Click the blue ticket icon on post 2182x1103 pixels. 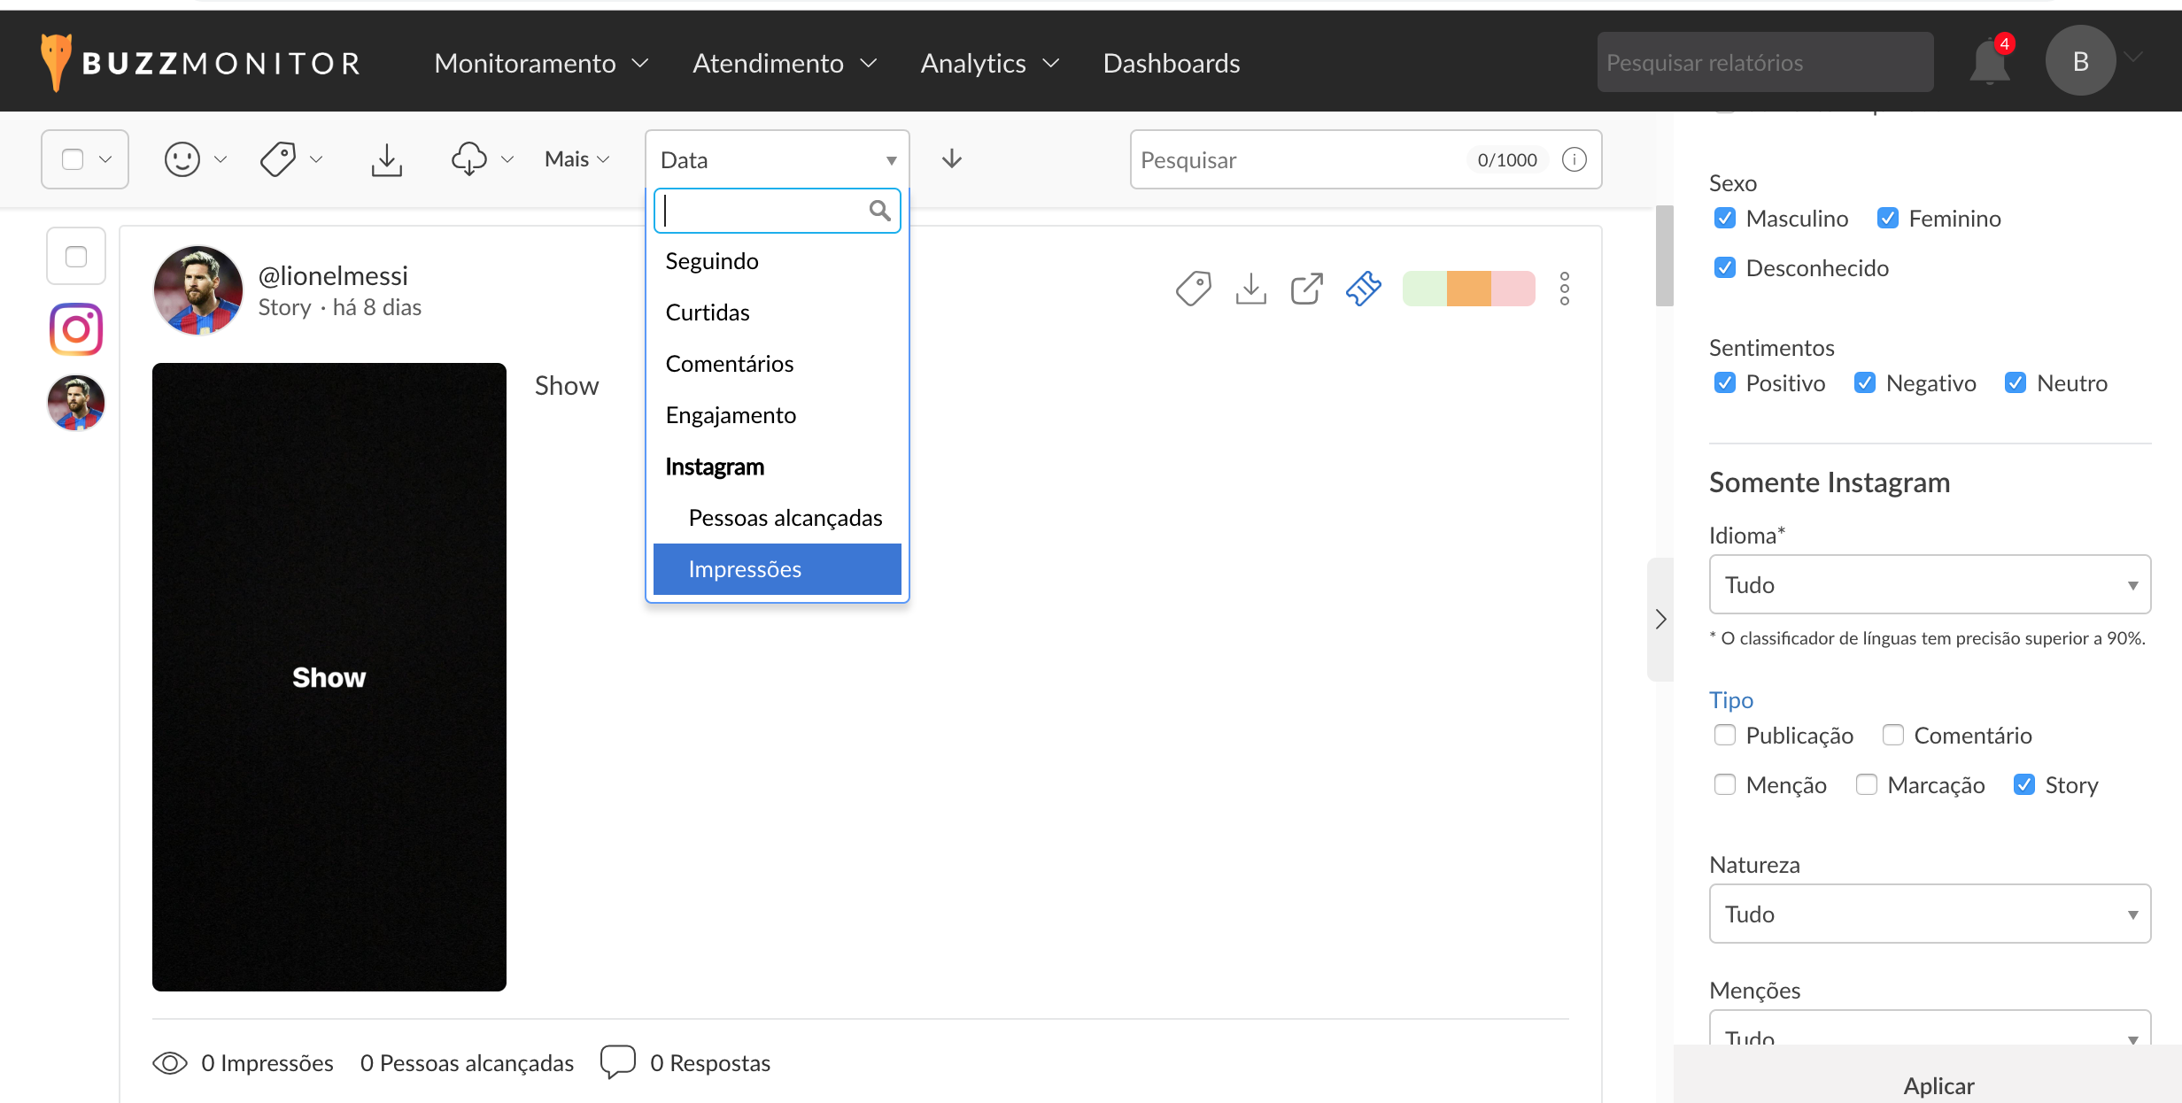tap(1364, 289)
